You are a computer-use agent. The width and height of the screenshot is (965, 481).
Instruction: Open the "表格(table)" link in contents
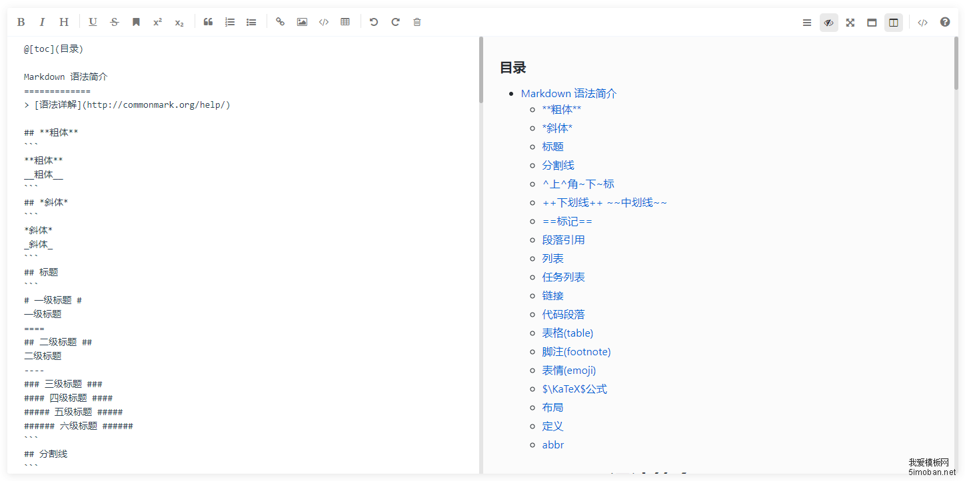point(568,333)
